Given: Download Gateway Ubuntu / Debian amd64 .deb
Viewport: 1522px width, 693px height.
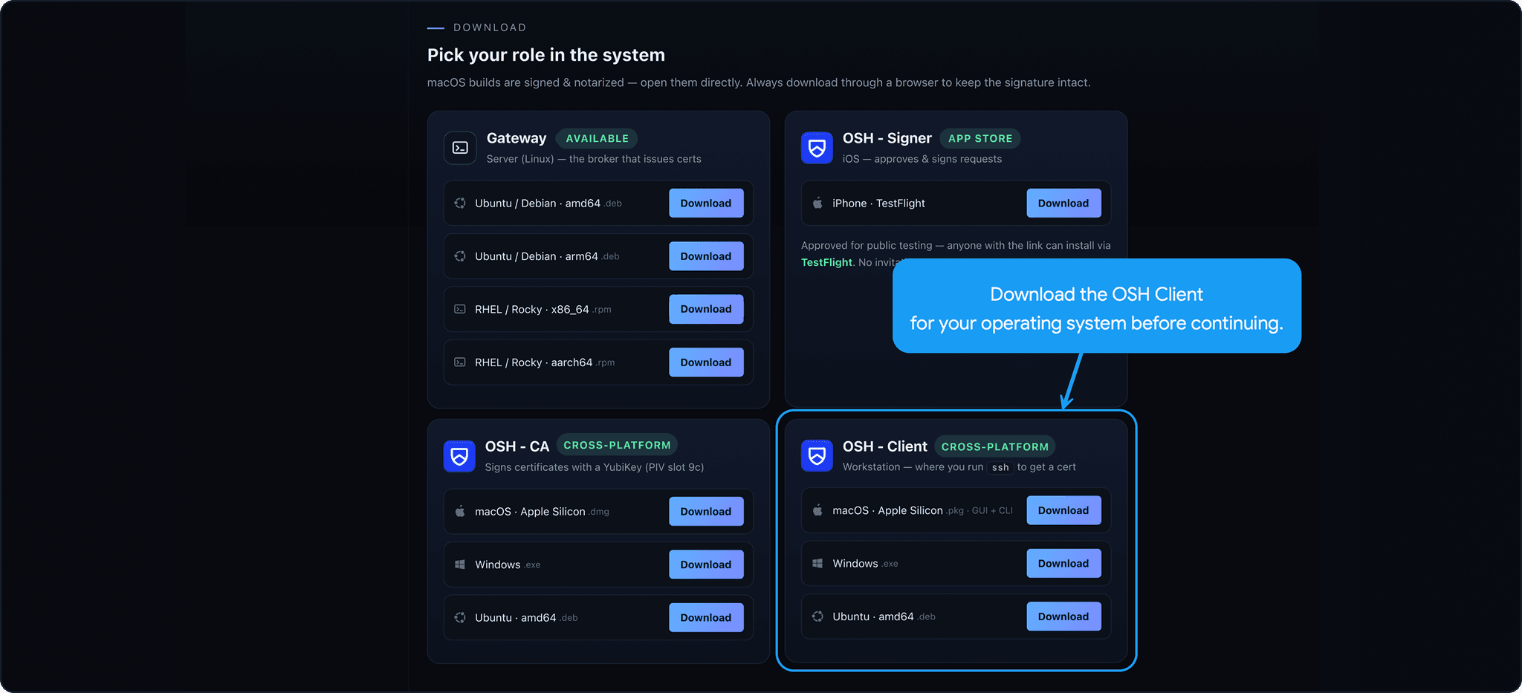Looking at the screenshot, I should click(x=706, y=203).
